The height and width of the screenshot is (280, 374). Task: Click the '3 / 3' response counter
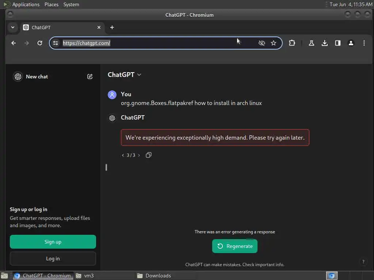coord(131,155)
